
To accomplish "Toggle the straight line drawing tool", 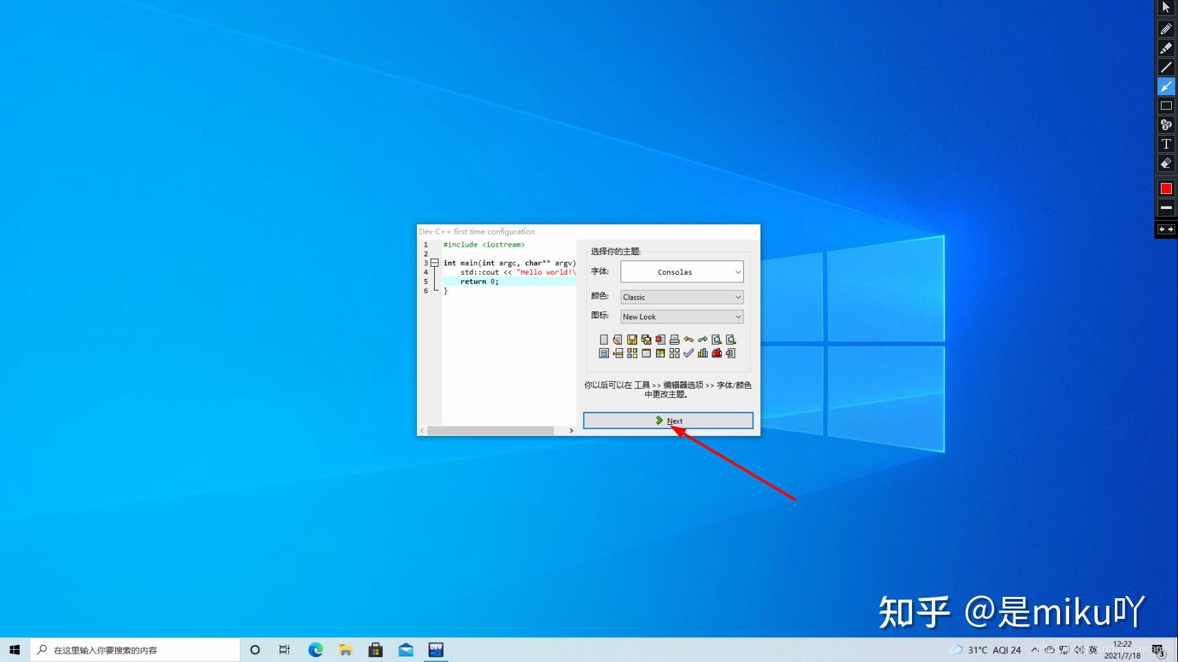I will [1166, 67].
